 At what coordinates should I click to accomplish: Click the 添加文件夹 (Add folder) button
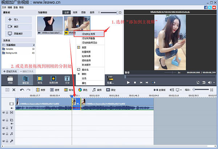click(10, 71)
